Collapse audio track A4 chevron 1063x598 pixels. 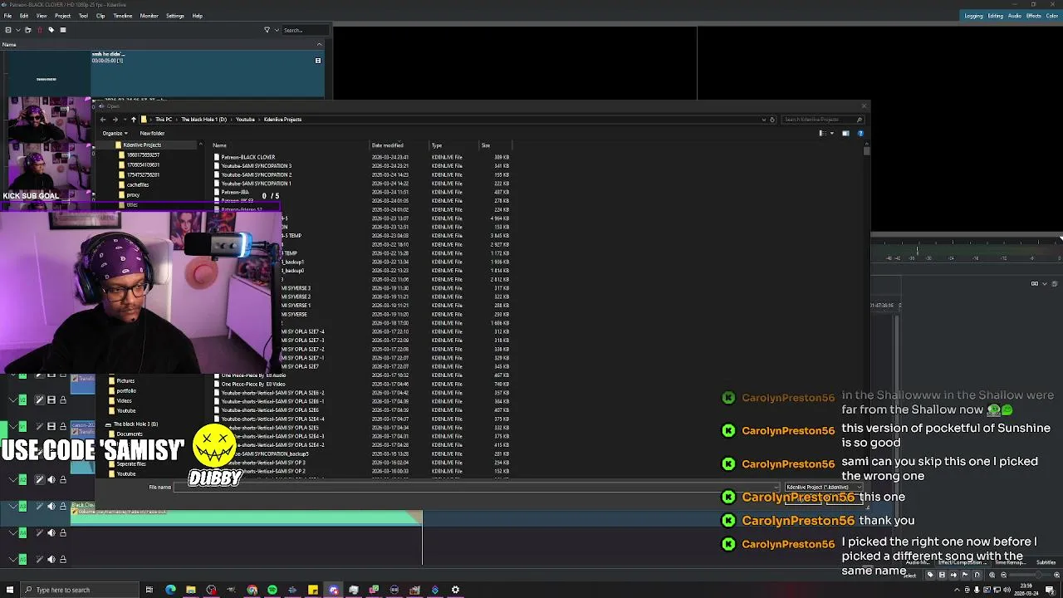12,532
